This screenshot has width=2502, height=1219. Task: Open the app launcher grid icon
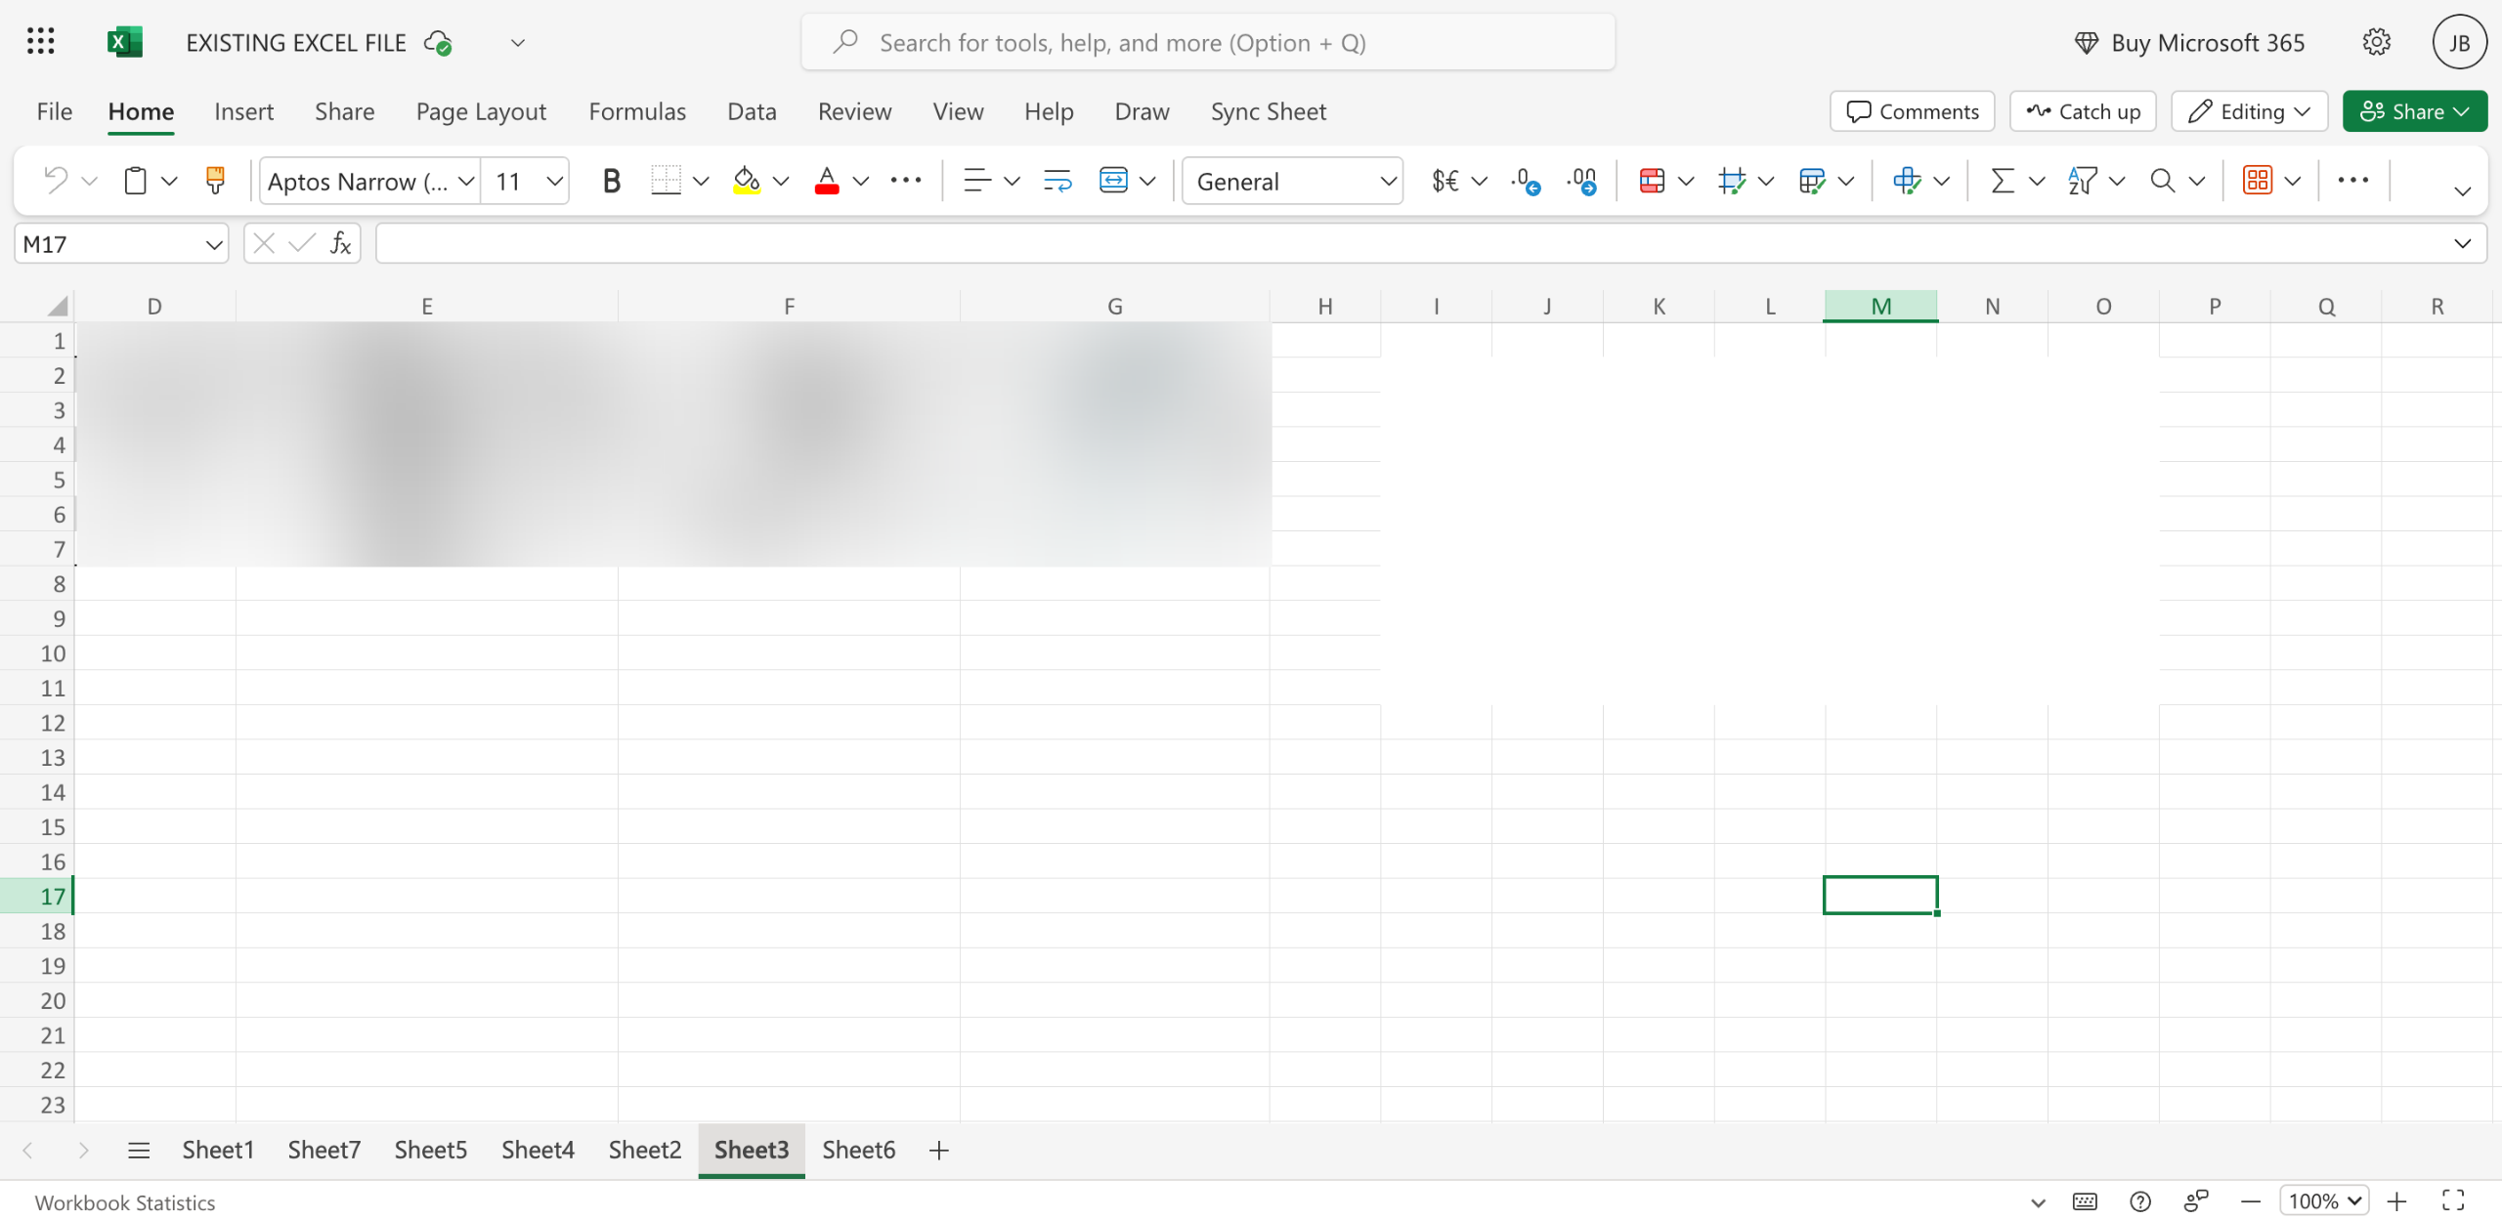[x=40, y=42]
